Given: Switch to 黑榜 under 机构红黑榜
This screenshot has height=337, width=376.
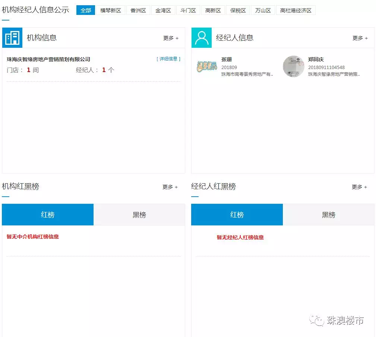Looking at the screenshot, I should 139,215.
